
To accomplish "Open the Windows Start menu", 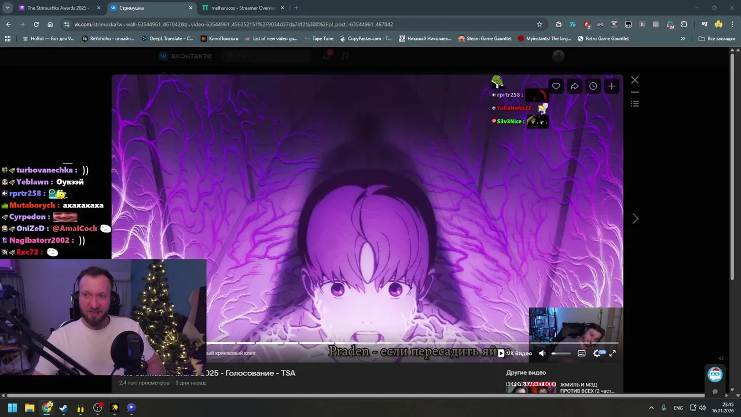I will click(x=12, y=408).
